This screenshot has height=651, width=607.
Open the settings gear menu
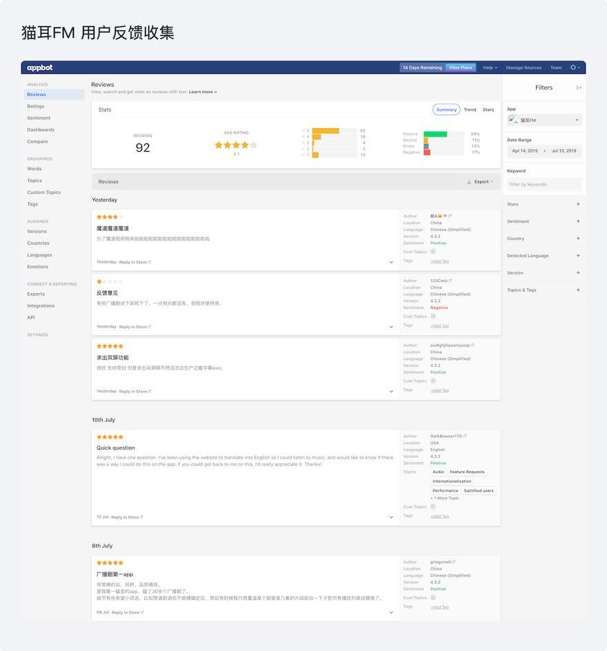tap(575, 68)
